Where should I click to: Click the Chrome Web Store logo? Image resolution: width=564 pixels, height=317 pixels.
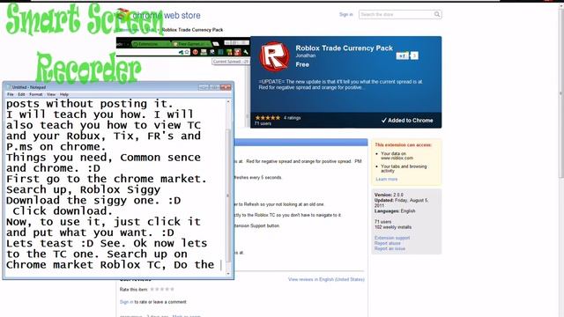[159, 16]
